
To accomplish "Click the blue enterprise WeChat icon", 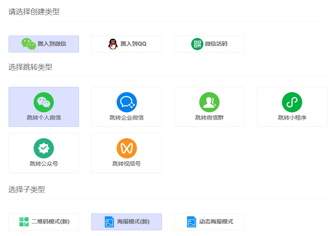I will 127,102.
